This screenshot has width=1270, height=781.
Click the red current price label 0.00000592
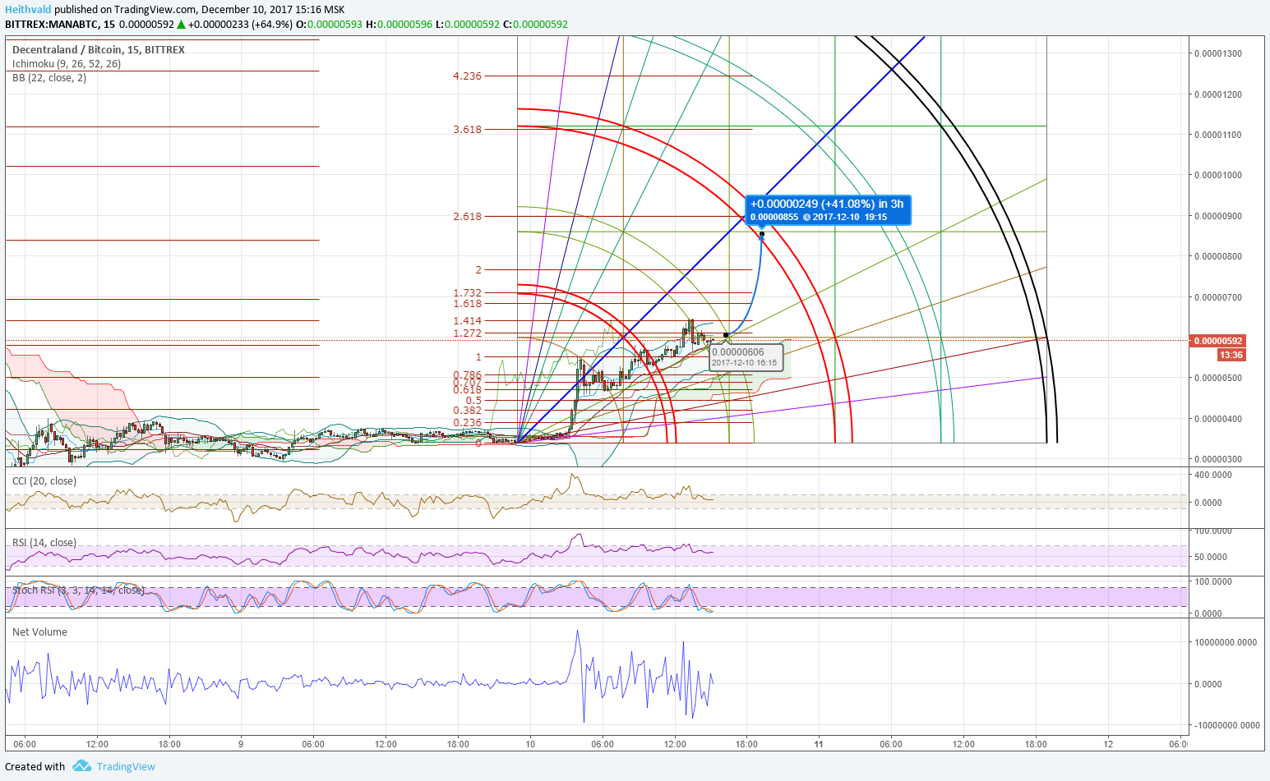[x=1218, y=341]
